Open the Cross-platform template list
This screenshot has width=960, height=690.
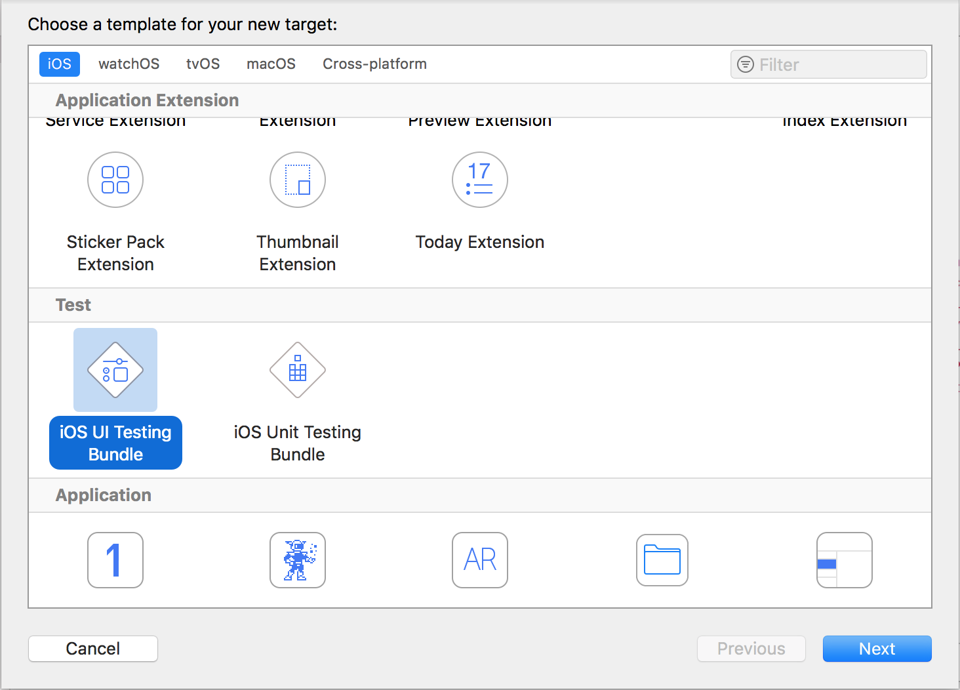pos(374,64)
